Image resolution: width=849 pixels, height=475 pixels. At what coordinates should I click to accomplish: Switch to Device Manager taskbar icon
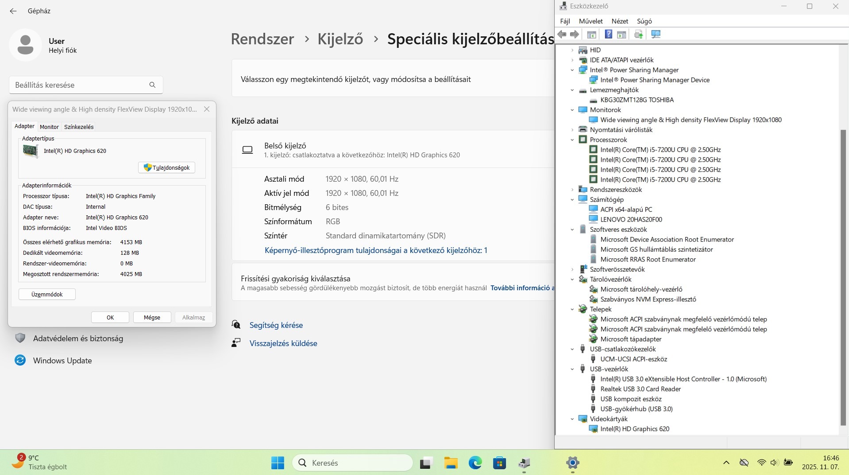524,463
